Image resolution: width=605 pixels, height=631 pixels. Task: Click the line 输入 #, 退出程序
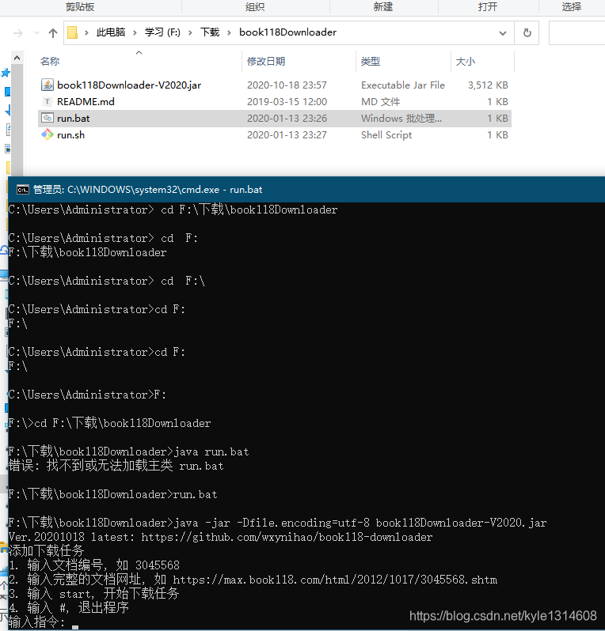69,607
